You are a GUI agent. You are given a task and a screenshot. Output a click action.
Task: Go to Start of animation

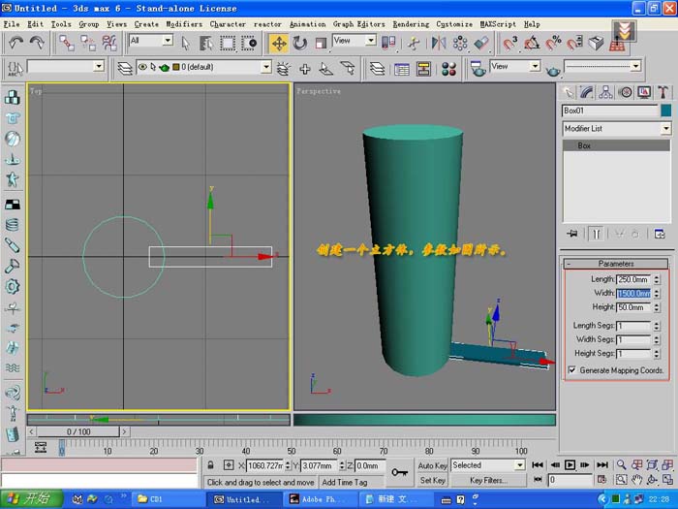pos(538,464)
